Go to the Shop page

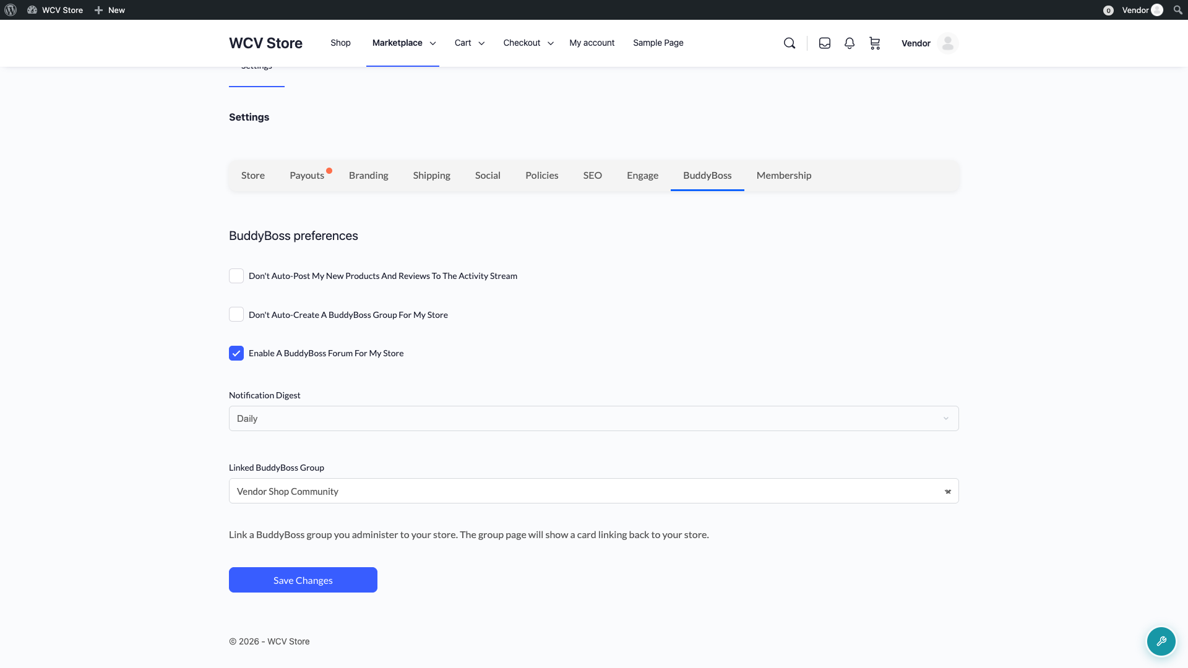click(340, 43)
